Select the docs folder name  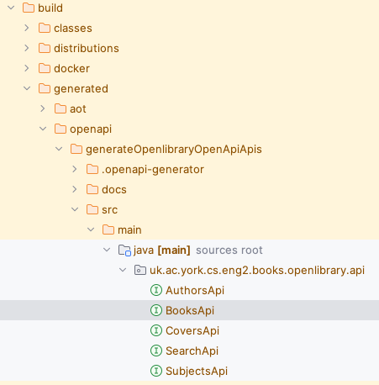pyautogui.click(x=114, y=189)
